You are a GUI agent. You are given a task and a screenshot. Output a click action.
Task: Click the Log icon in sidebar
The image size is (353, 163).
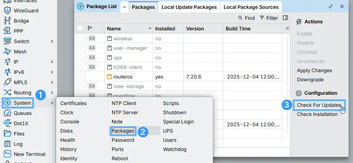tap(7, 144)
